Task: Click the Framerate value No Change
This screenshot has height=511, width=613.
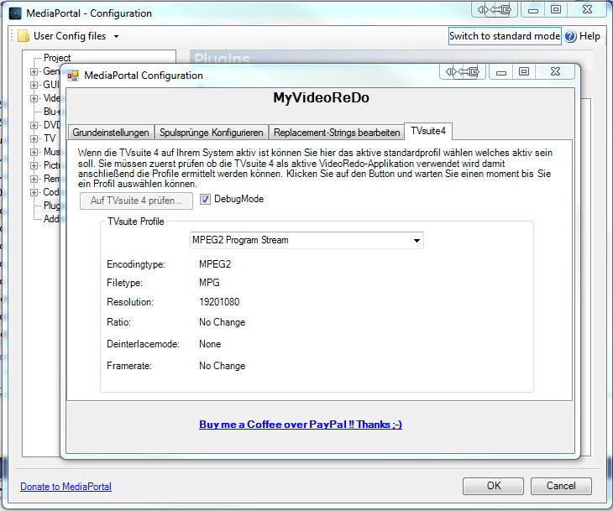Action: click(x=222, y=366)
